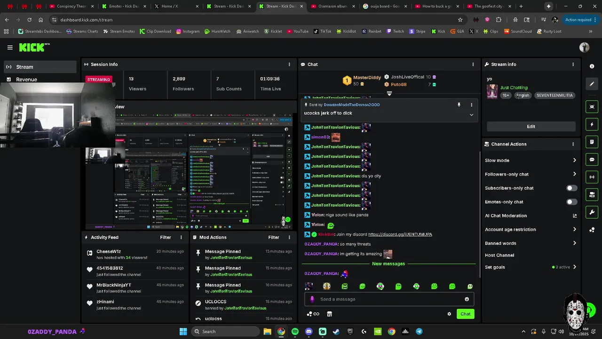Image resolution: width=602 pixels, height=339 pixels.
Task: Open the shop icon below message box
Action: 329,314
